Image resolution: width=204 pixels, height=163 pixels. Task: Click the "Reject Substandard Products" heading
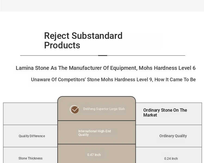pyautogui.click(x=83, y=40)
